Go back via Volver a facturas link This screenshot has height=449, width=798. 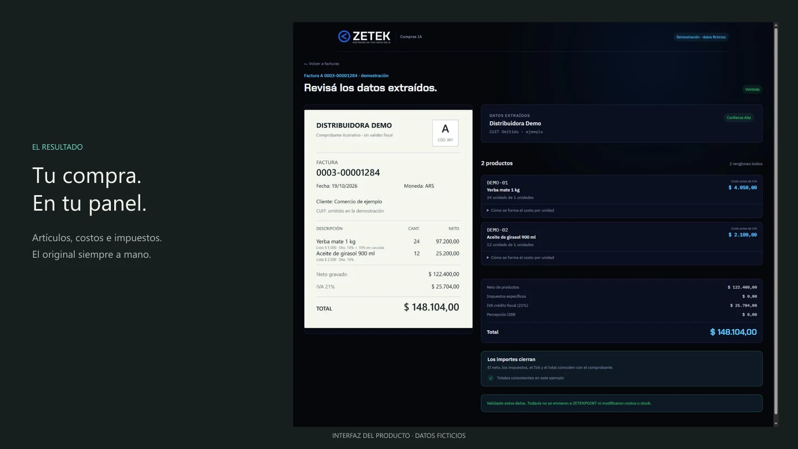(x=321, y=64)
